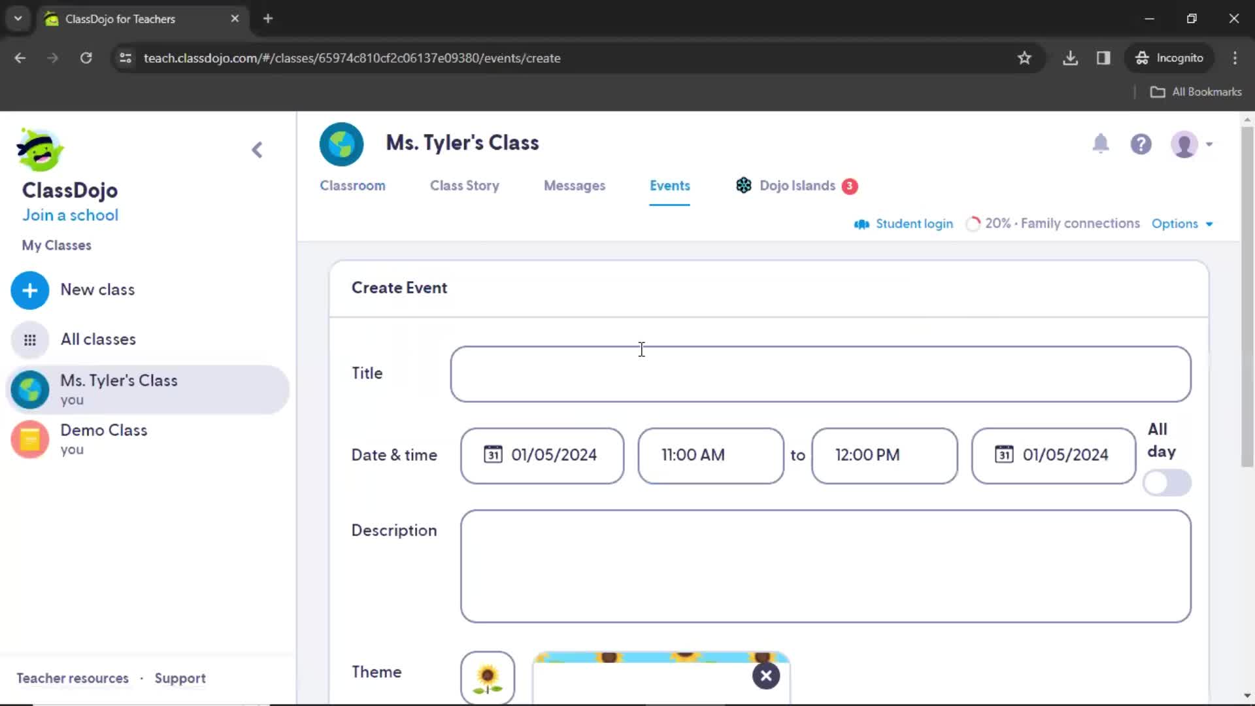Click the address bar URL
The width and height of the screenshot is (1255, 706).
(x=352, y=58)
